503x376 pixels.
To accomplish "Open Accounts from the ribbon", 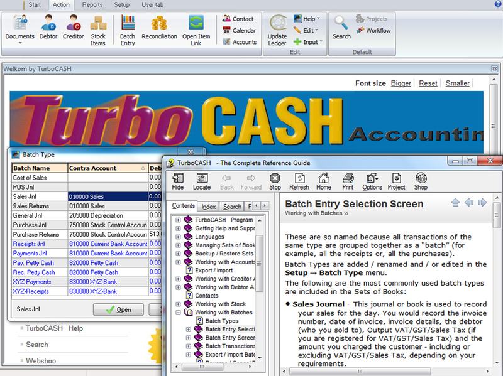I will (240, 42).
